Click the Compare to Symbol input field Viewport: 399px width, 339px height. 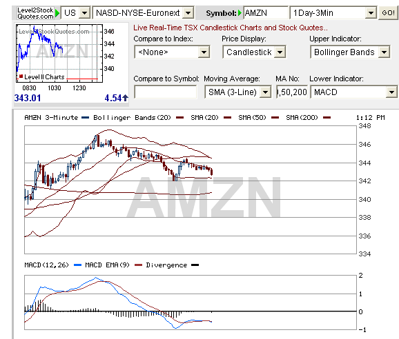pyautogui.click(x=166, y=92)
